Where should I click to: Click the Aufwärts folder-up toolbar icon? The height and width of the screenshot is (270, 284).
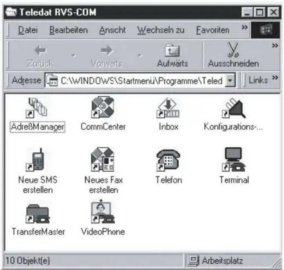tap(172, 50)
